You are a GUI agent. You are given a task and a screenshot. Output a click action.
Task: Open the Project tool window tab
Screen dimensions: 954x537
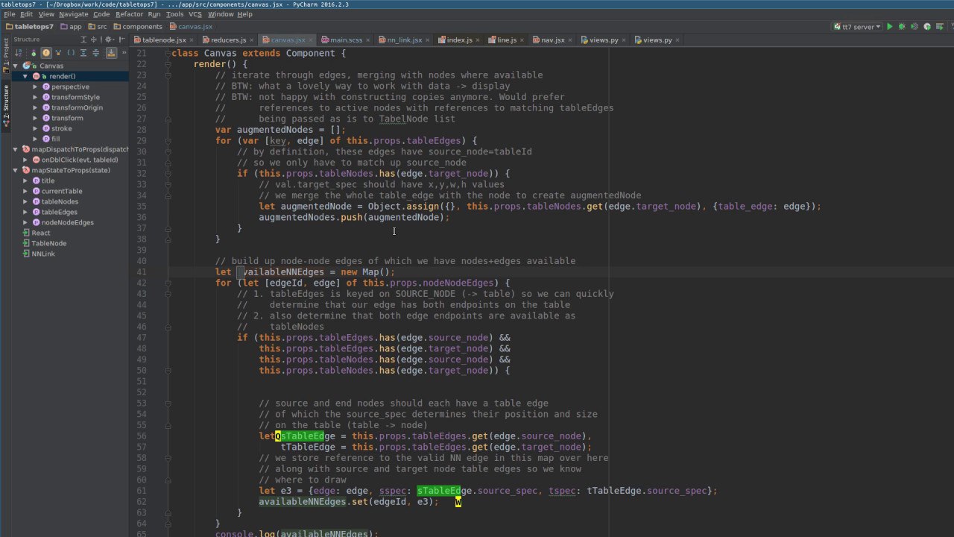[6, 54]
